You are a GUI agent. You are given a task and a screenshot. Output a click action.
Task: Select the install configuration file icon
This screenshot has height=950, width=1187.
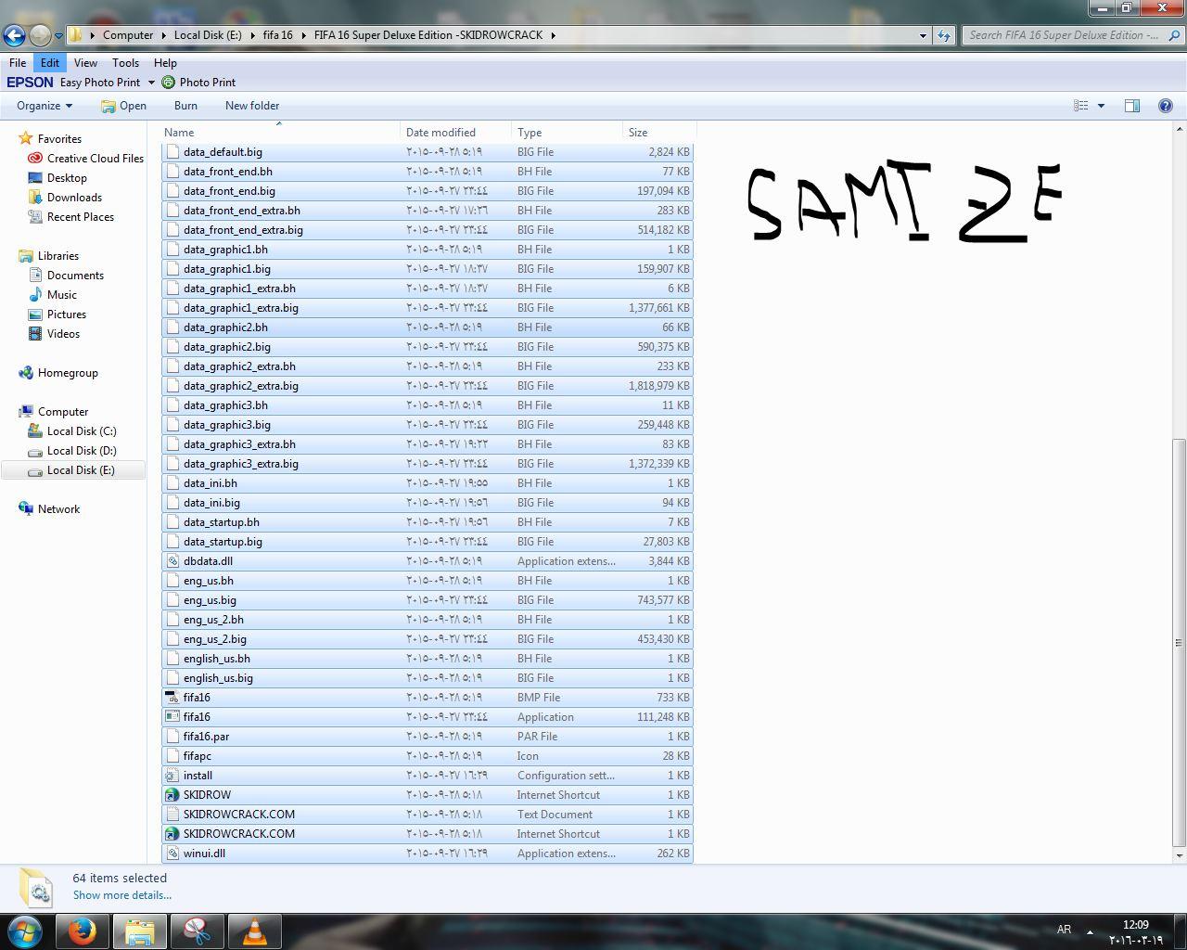pos(172,776)
